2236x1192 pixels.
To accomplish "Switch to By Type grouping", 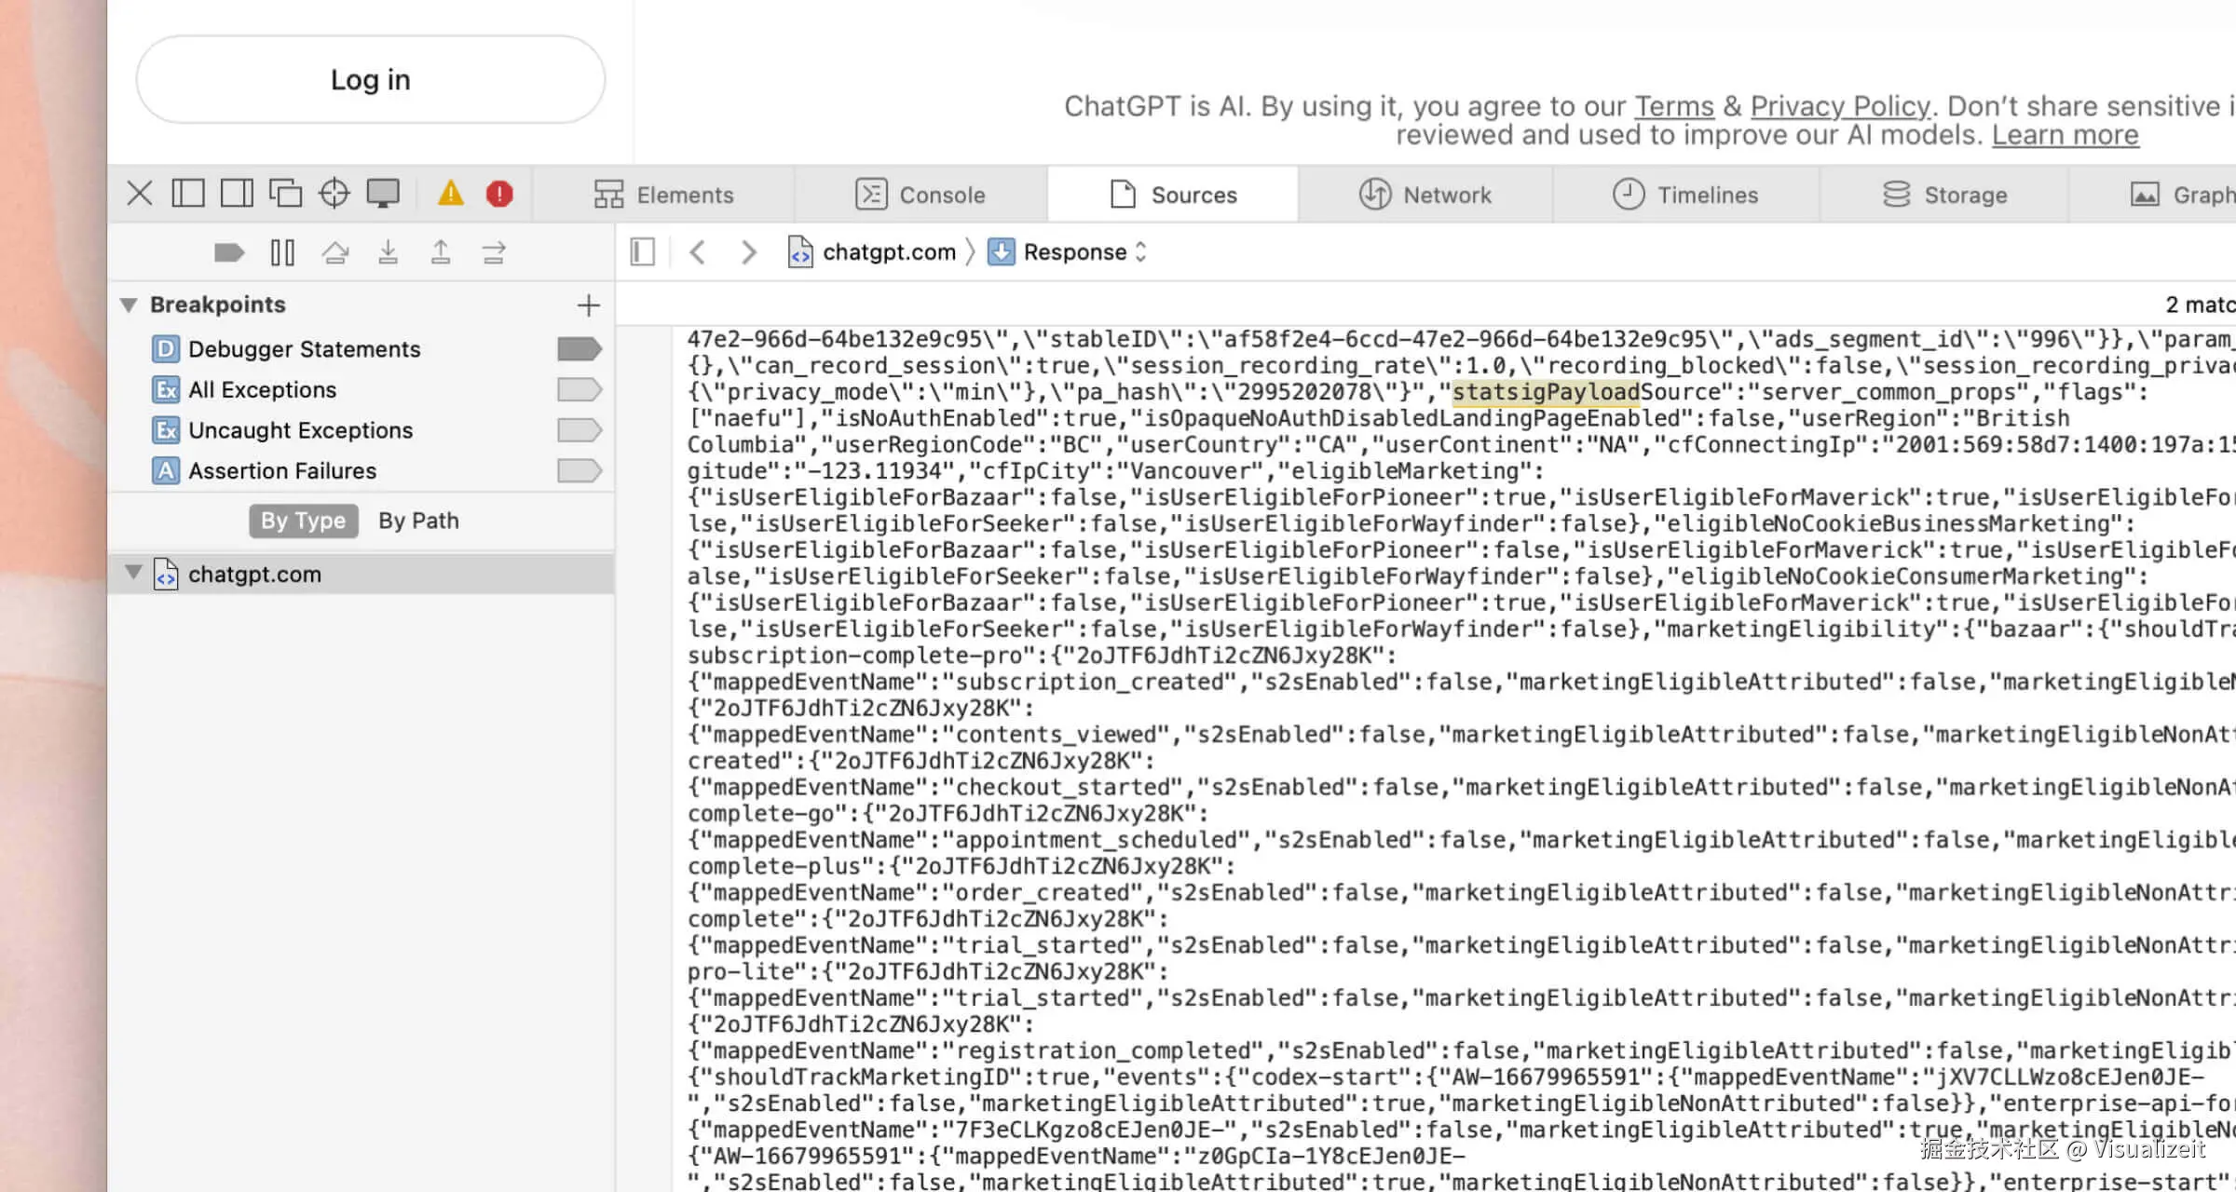I will [303, 521].
